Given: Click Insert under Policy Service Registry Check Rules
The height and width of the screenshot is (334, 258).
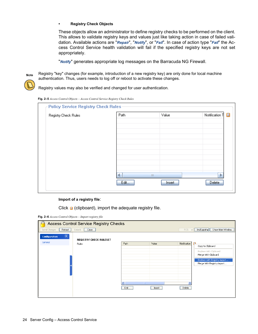Looking at the screenshot, I should pyautogui.click(x=170, y=183).
